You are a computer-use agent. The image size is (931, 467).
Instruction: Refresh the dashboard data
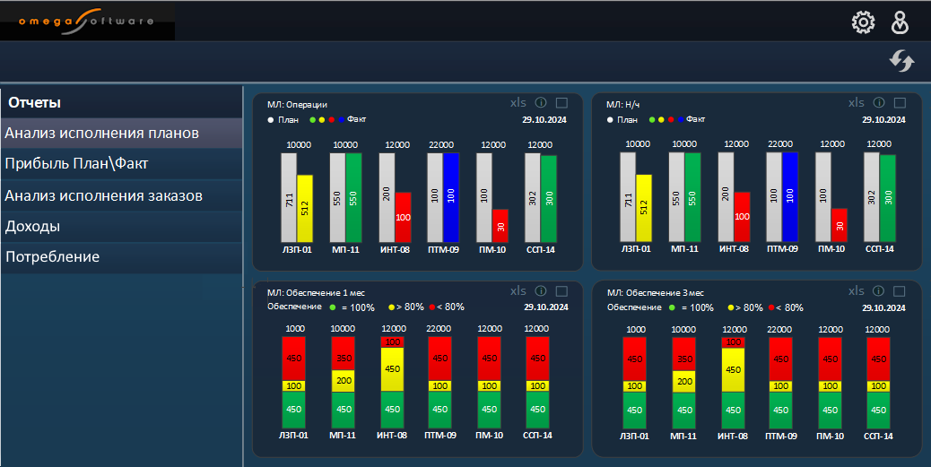pyautogui.click(x=901, y=61)
